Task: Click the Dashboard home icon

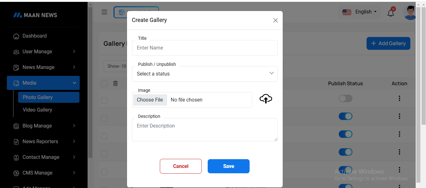Action: pos(16,36)
